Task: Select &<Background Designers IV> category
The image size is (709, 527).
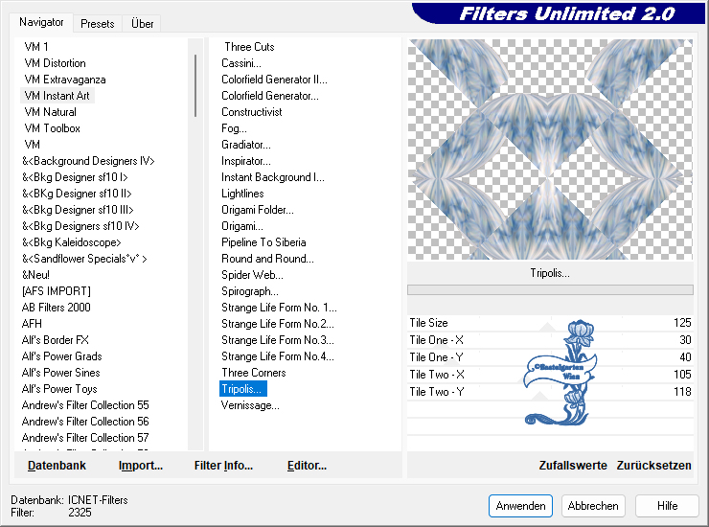Action: [88, 161]
